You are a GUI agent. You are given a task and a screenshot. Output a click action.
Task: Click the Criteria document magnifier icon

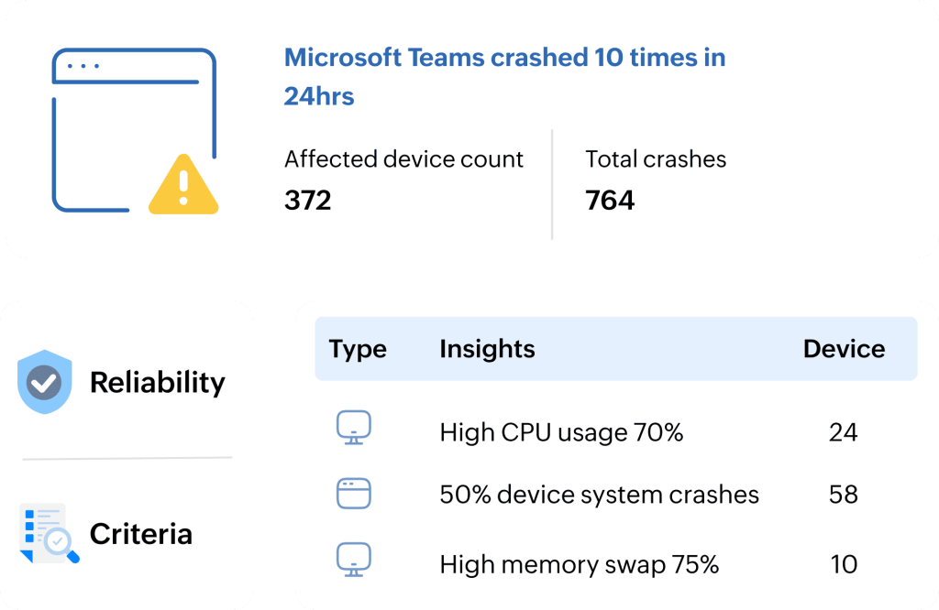coord(50,533)
